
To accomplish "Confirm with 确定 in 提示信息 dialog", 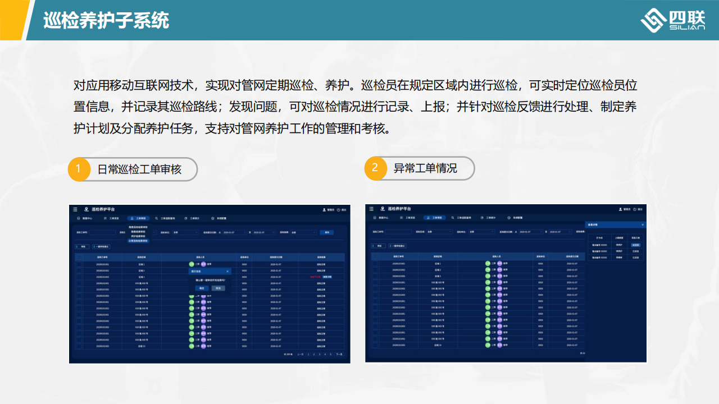I will pyautogui.click(x=202, y=288).
